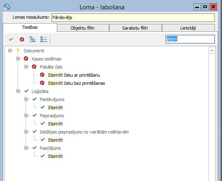Maximize the Loma - labošana window
This screenshot has height=181, width=222.
tap(205, 7)
